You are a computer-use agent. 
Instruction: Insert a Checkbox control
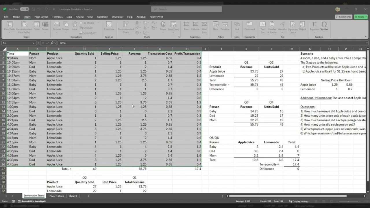coord(109,26)
